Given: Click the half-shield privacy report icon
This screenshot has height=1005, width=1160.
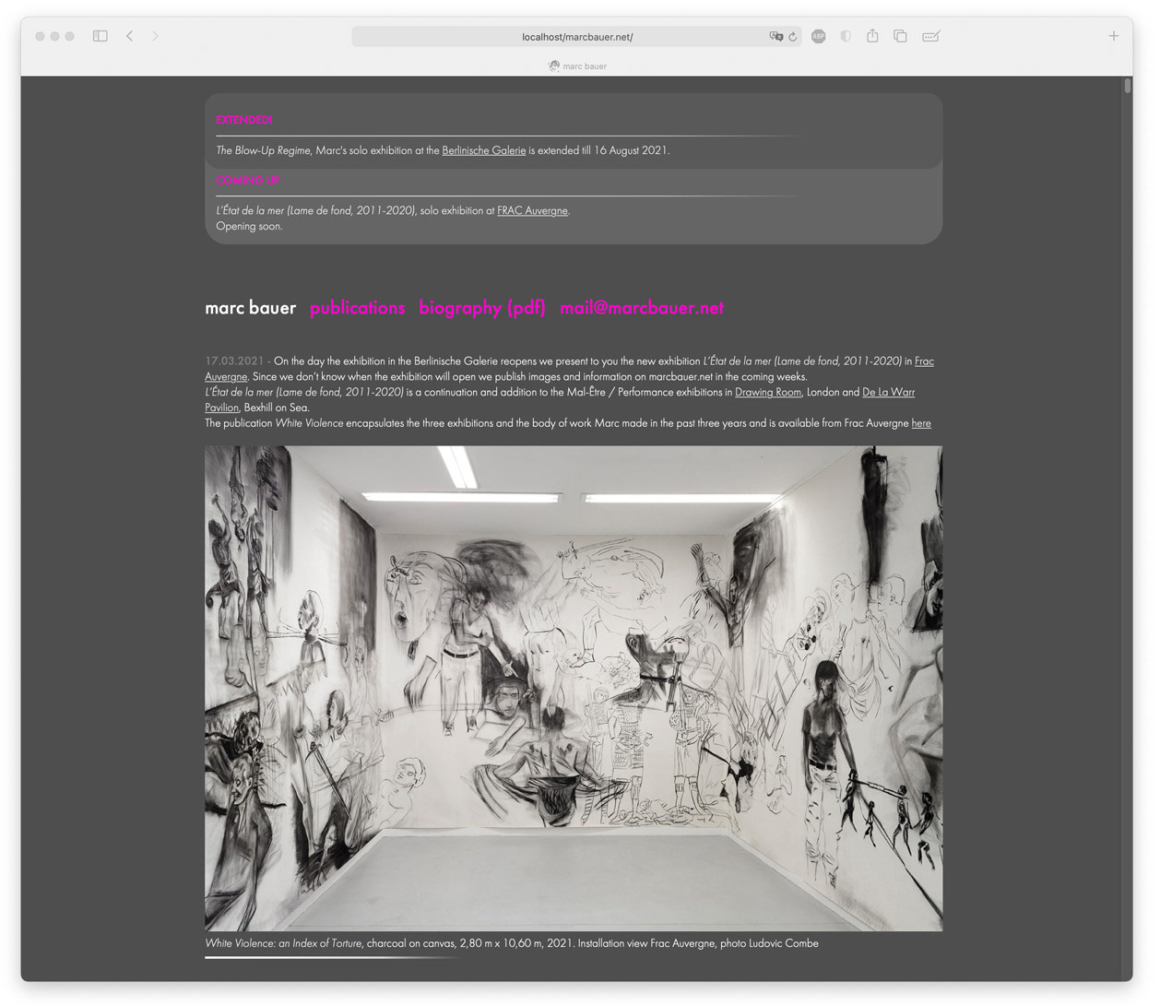Looking at the screenshot, I should [846, 36].
